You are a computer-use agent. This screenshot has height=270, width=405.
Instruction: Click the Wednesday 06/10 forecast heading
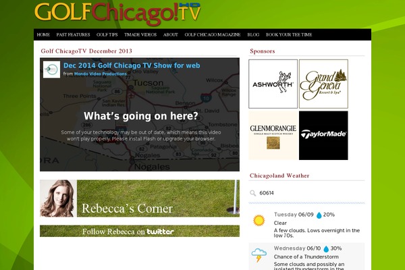(297, 248)
